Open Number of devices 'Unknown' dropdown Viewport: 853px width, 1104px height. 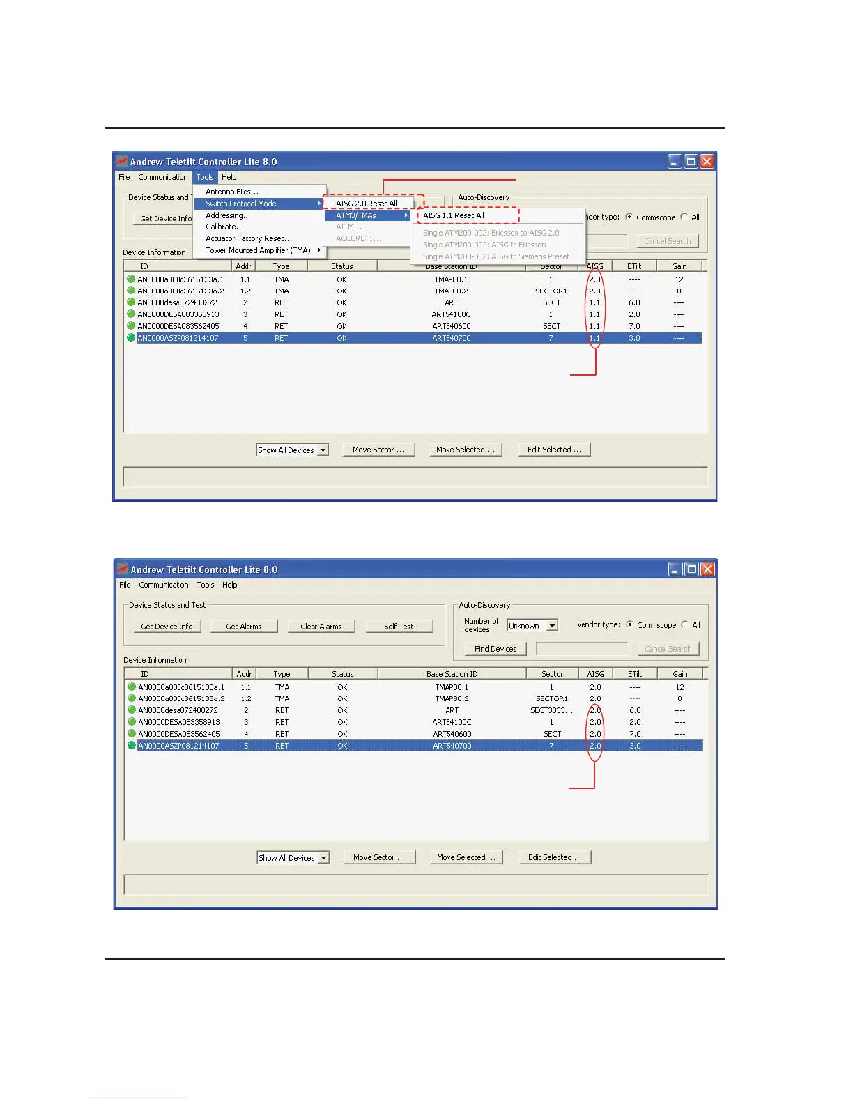pyautogui.click(x=552, y=625)
